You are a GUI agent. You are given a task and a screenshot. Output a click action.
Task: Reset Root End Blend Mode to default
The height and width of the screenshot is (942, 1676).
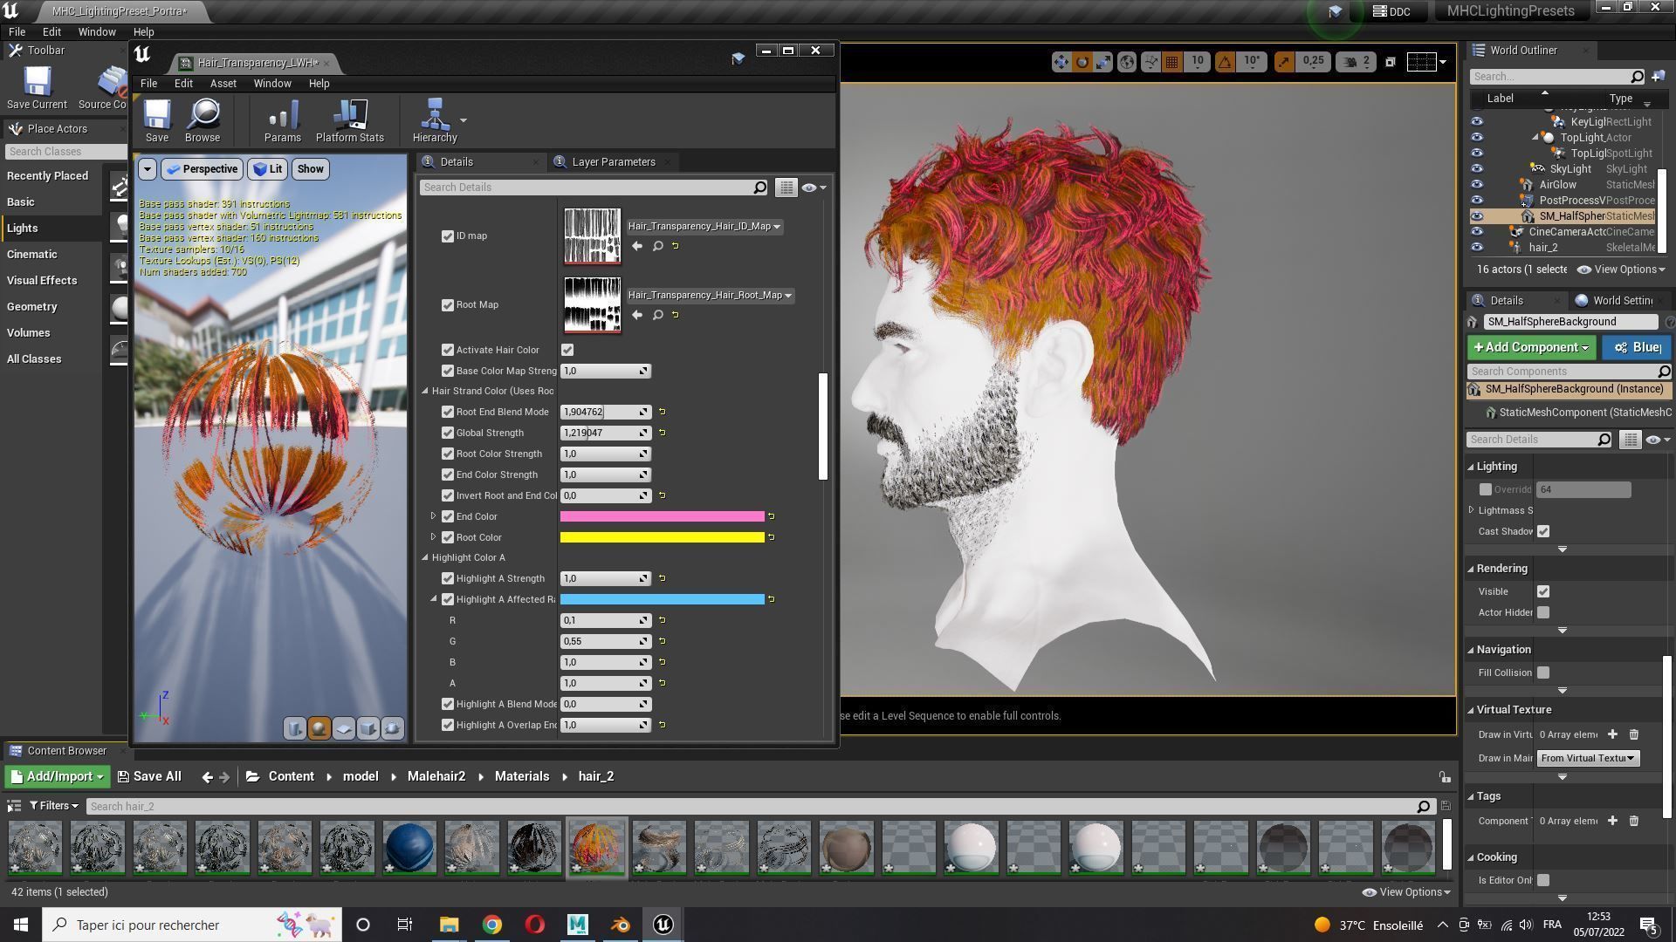point(662,412)
